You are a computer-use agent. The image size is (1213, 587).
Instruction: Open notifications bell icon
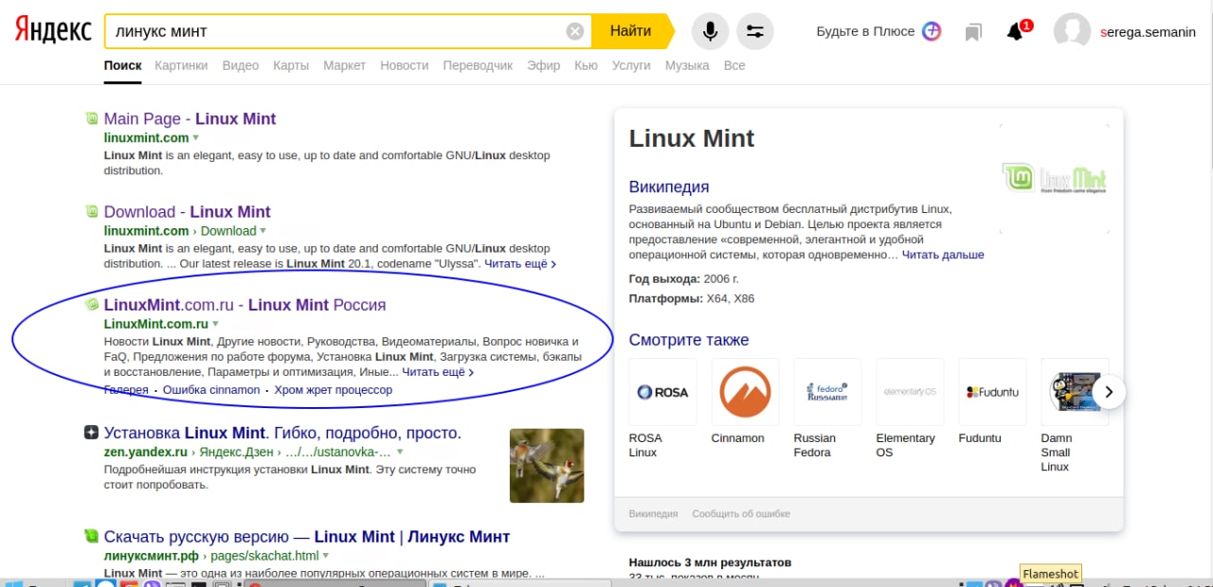pyautogui.click(x=1015, y=32)
